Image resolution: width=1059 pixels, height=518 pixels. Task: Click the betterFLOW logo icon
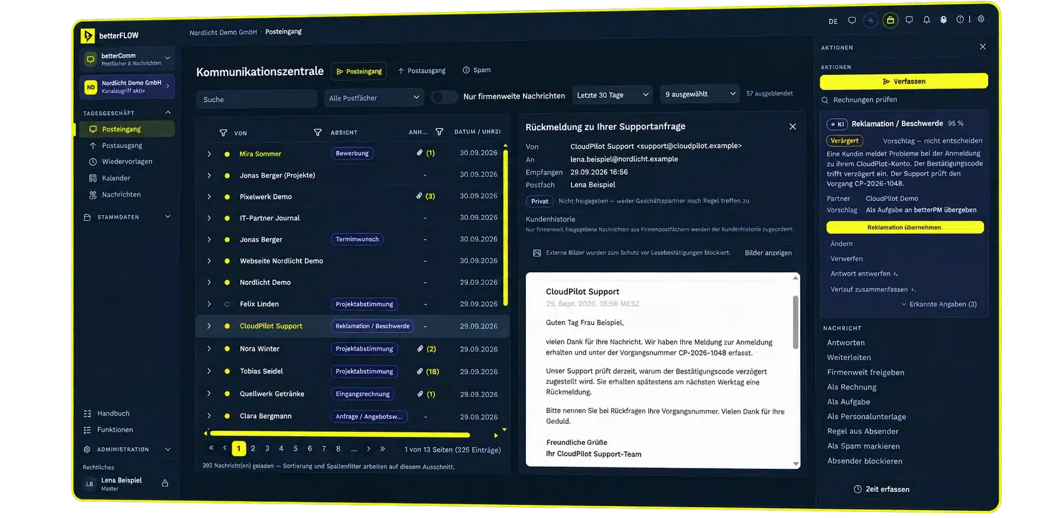[87, 36]
